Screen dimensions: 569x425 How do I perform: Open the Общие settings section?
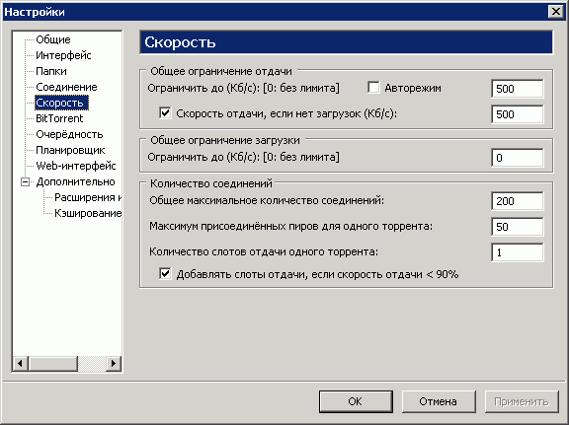tap(53, 39)
